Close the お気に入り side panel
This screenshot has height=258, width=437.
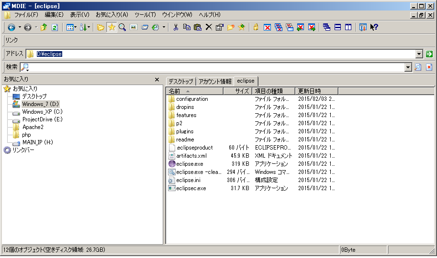[x=157, y=80]
